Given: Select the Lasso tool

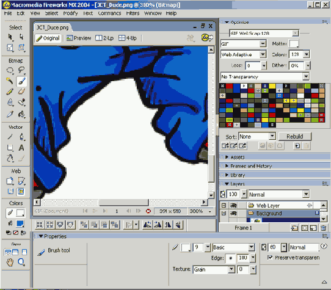Looking at the screenshot, I should (x=21, y=70).
